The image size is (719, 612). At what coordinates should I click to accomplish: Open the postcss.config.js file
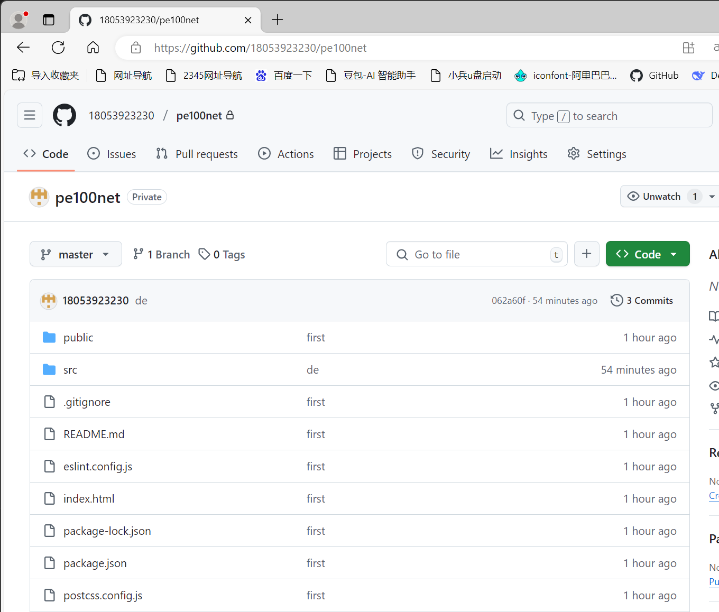[103, 596]
